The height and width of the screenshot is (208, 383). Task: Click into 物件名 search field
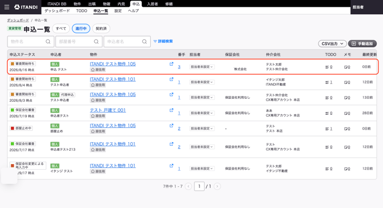30,42
